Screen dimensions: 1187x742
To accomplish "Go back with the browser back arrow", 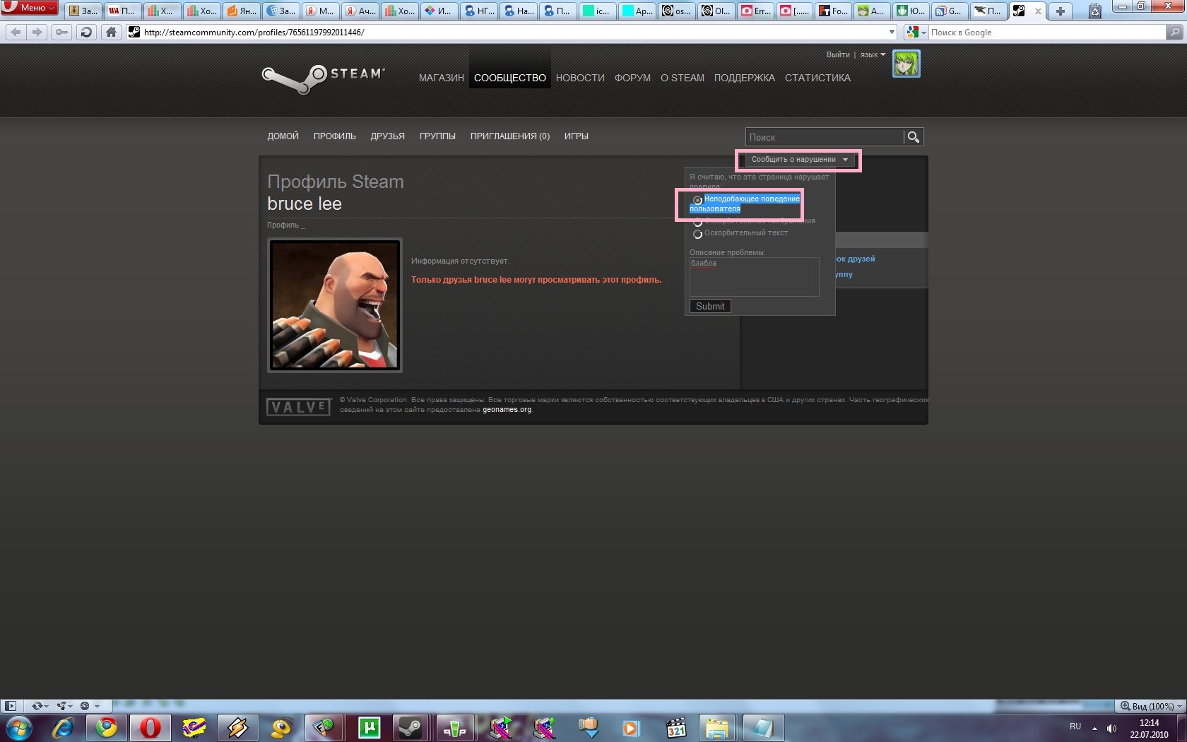I will click(16, 32).
